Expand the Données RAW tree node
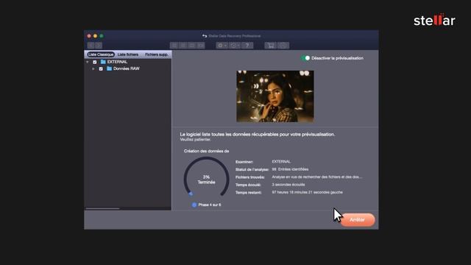 point(93,68)
